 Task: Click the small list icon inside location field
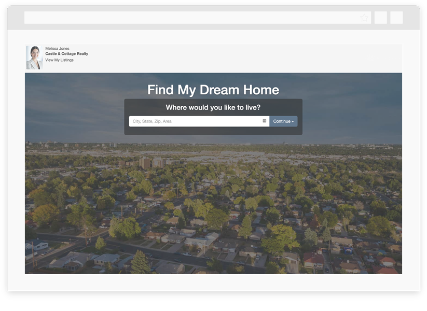point(264,121)
